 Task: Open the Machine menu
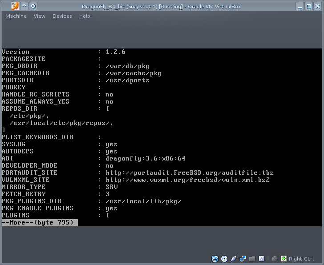pyautogui.click(x=16, y=16)
